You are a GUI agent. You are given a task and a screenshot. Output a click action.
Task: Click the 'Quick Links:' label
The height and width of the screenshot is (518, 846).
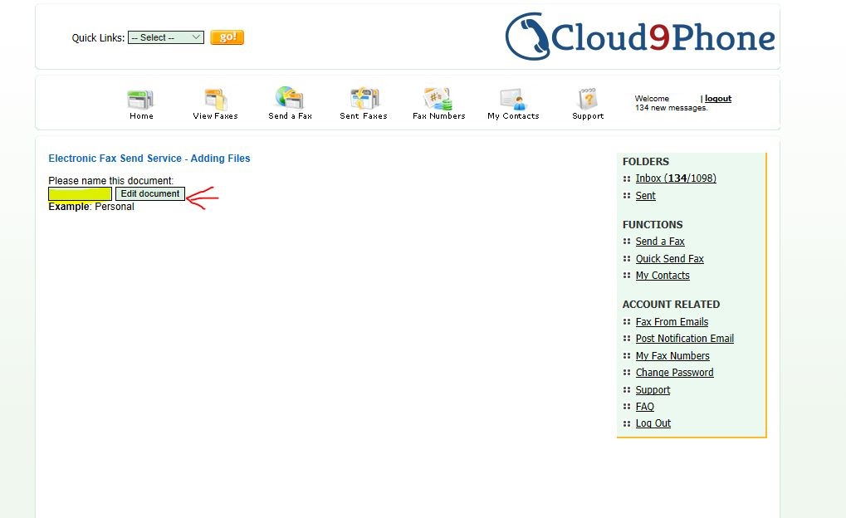pos(98,38)
